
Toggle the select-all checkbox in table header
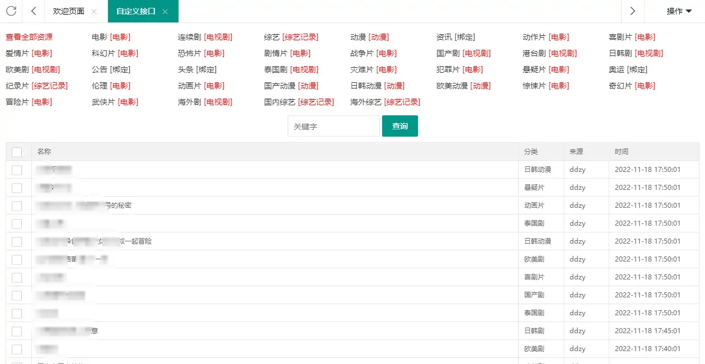[16, 152]
